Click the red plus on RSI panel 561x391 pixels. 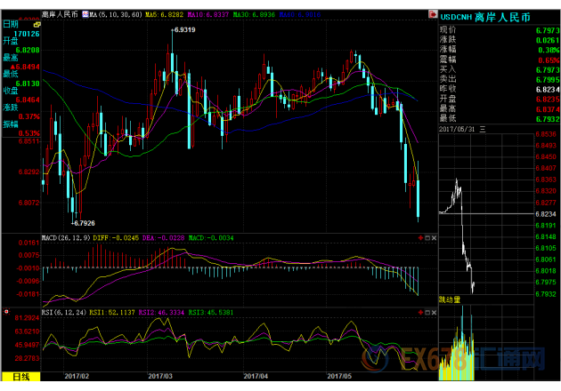tap(420, 313)
